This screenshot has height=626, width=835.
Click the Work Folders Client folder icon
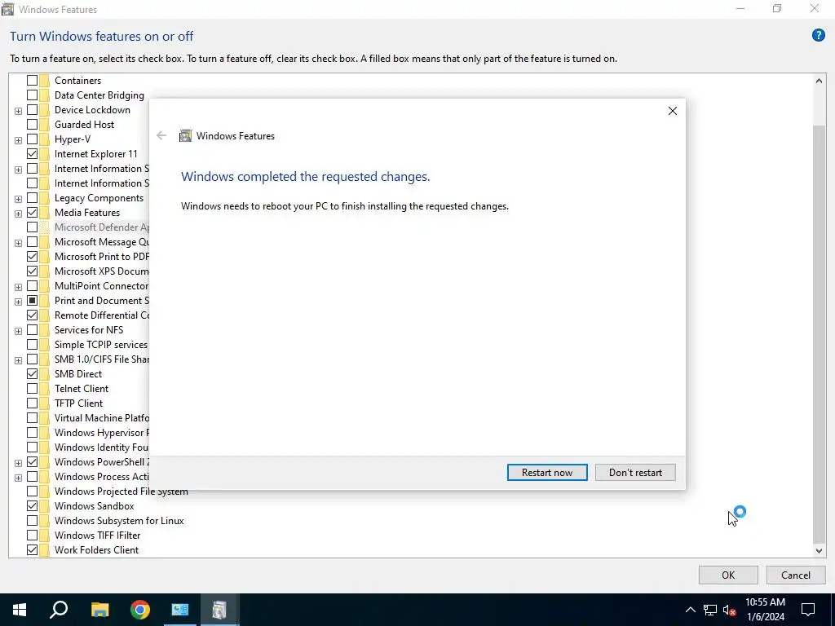point(44,550)
